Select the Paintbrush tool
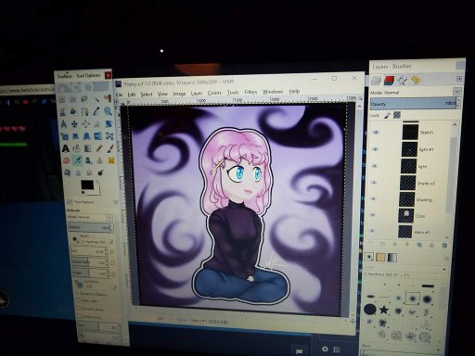The height and width of the screenshot is (356, 475). click(x=110, y=148)
